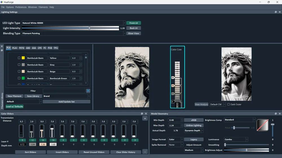
Task: Open the Luminance Combo dropdown
Action: tap(236, 139)
